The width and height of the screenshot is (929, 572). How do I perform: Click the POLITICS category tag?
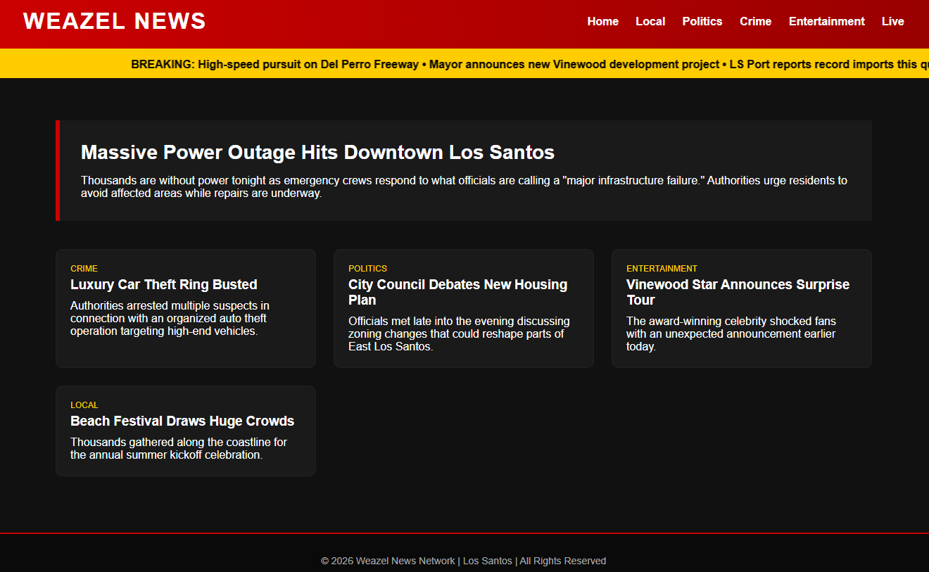[x=367, y=269]
